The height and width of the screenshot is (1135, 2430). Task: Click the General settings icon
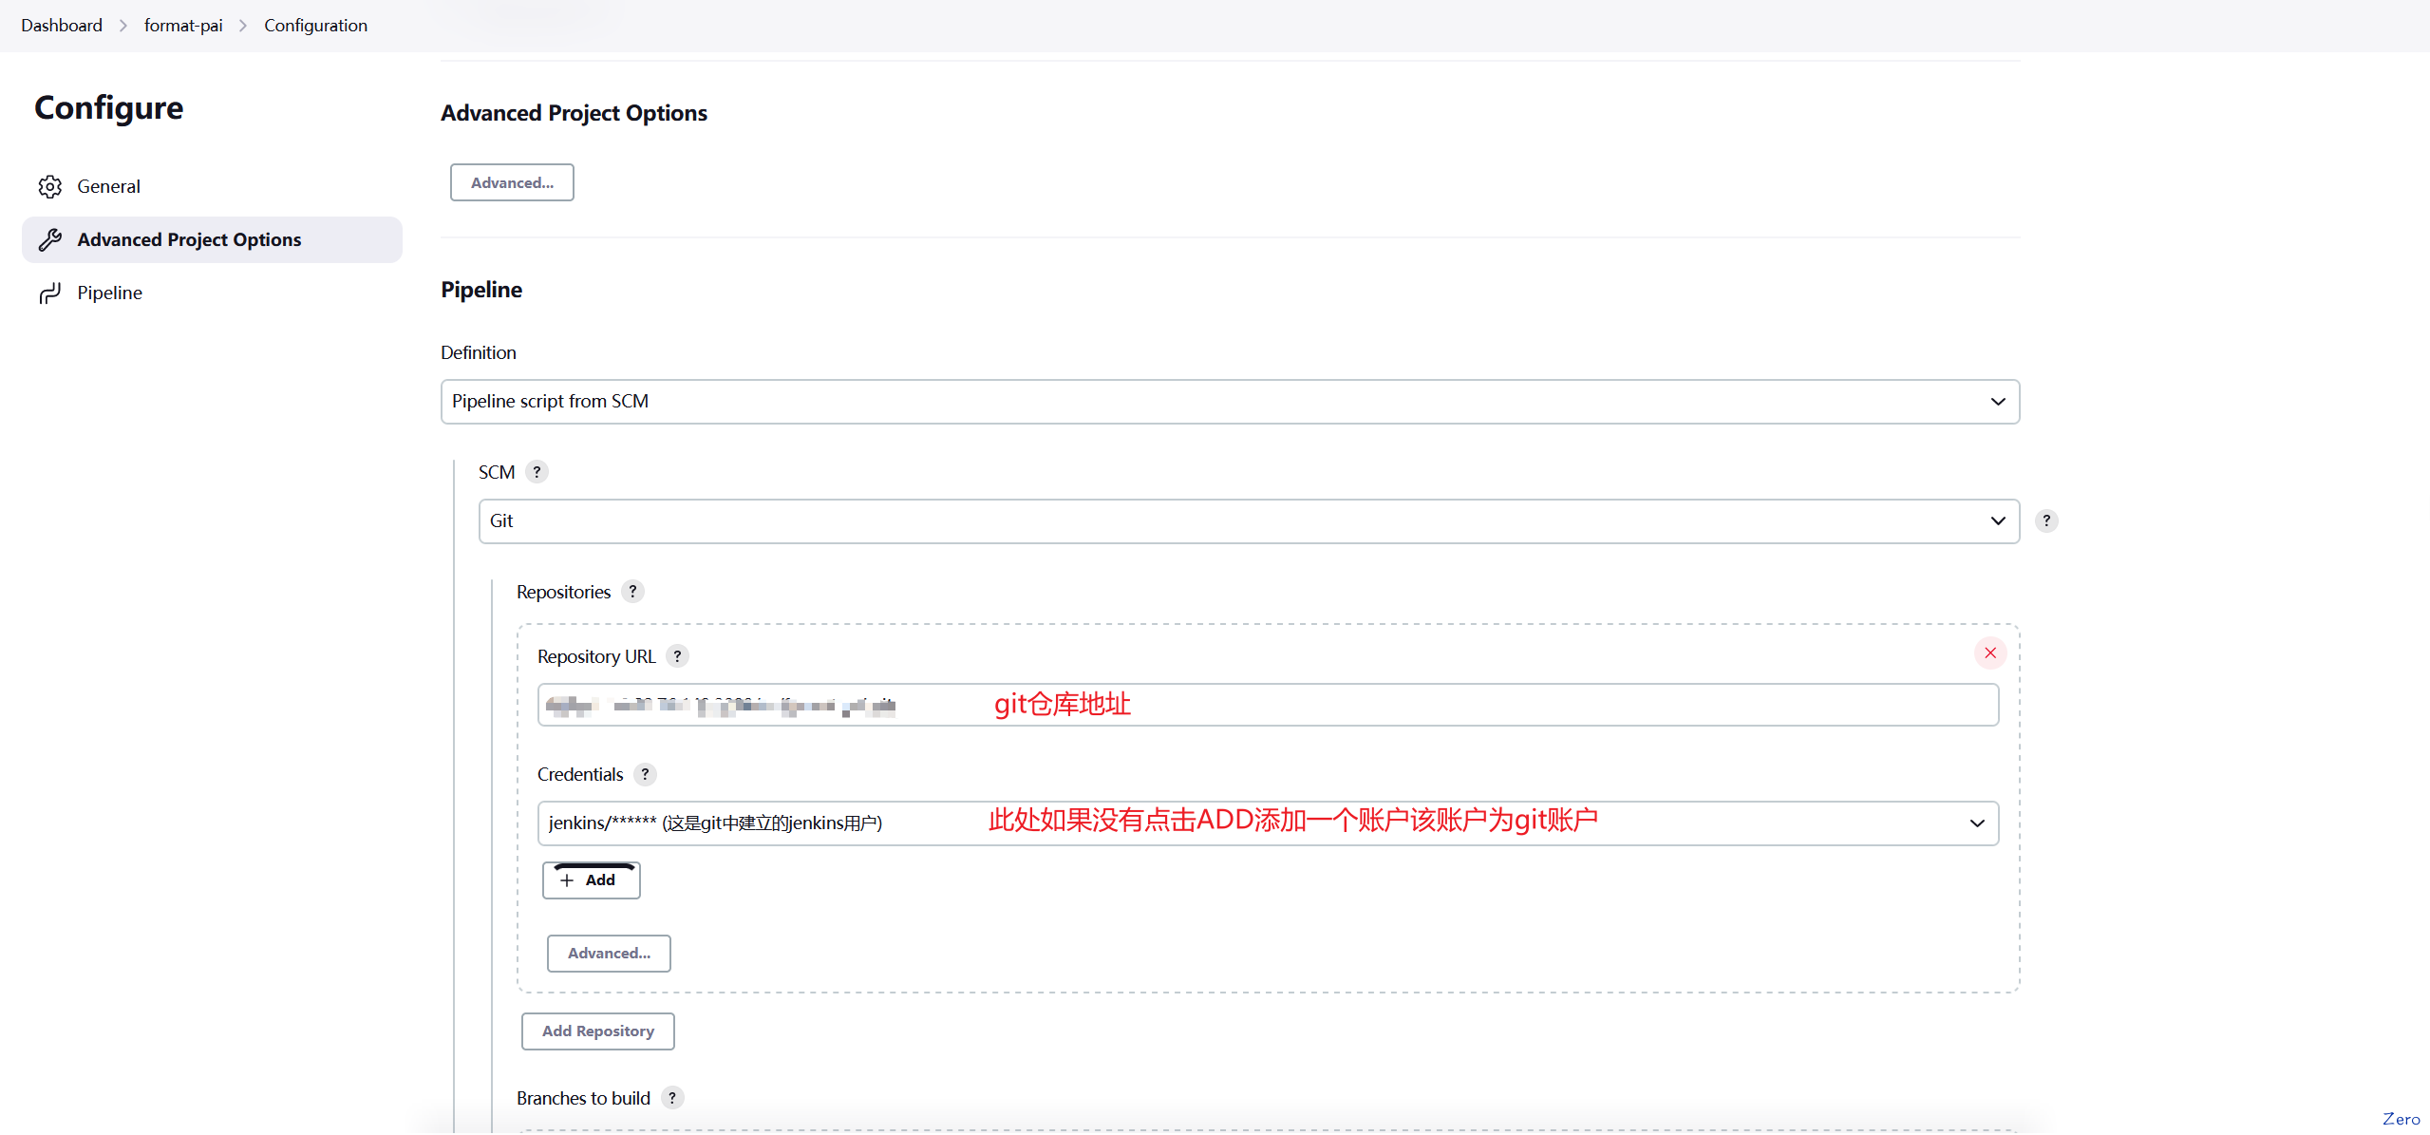[51, 186]
